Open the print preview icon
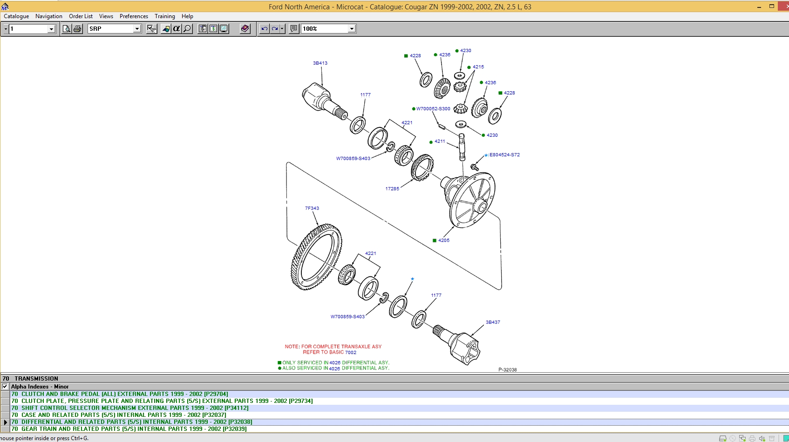The height and width of the screenshot is (442, 789). click(x=67, y=29)
